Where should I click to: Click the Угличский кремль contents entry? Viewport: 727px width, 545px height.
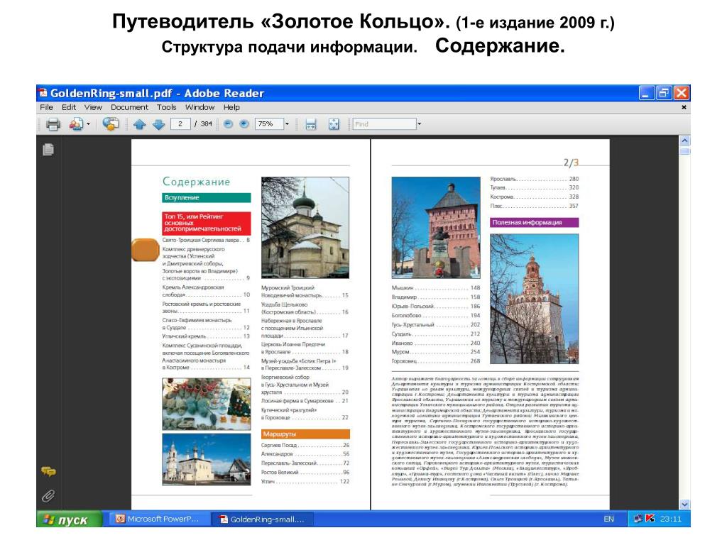(206, 336)
